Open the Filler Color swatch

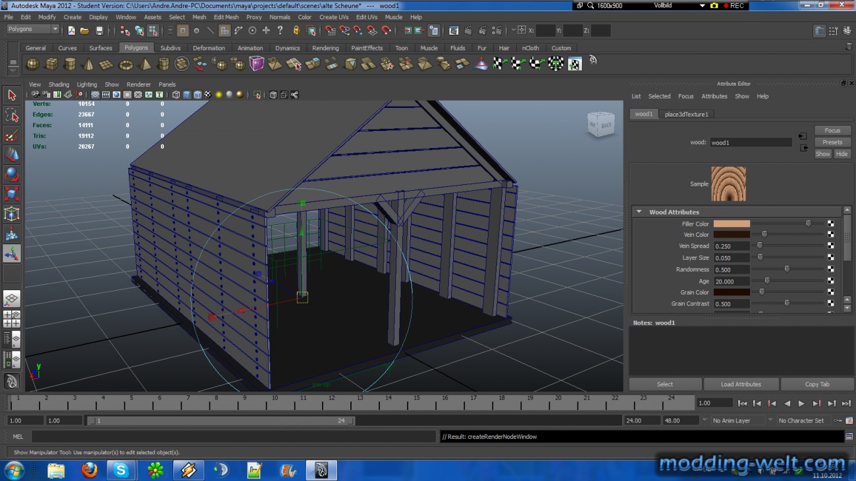point(732,224)
